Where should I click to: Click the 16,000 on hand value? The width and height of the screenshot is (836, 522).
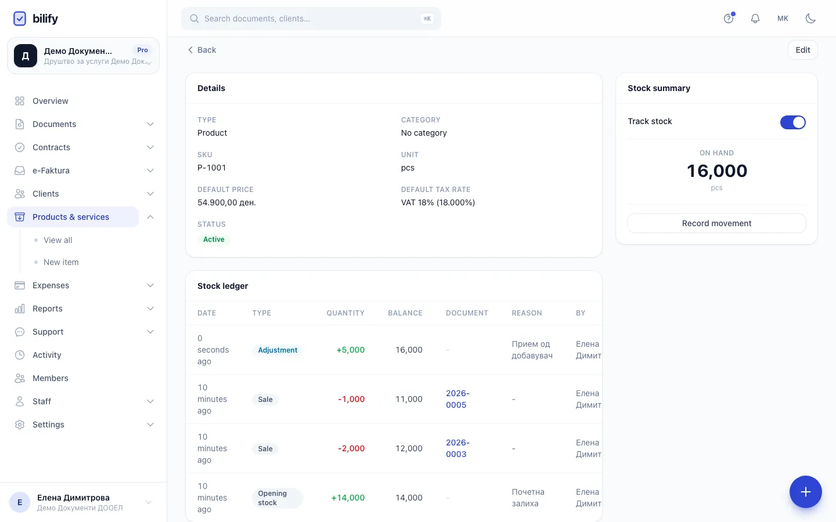tap(717, 171)
